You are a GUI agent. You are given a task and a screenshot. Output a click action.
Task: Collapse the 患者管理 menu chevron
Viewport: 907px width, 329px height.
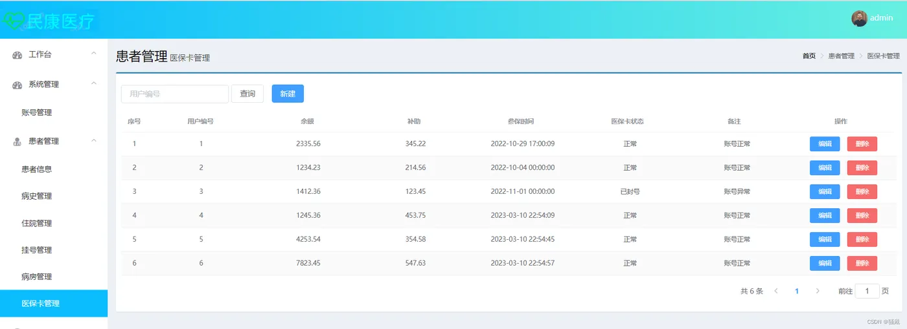93,140
